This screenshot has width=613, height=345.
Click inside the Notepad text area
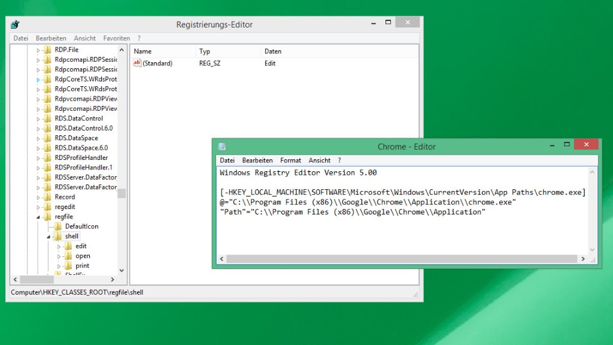[401, 234]
